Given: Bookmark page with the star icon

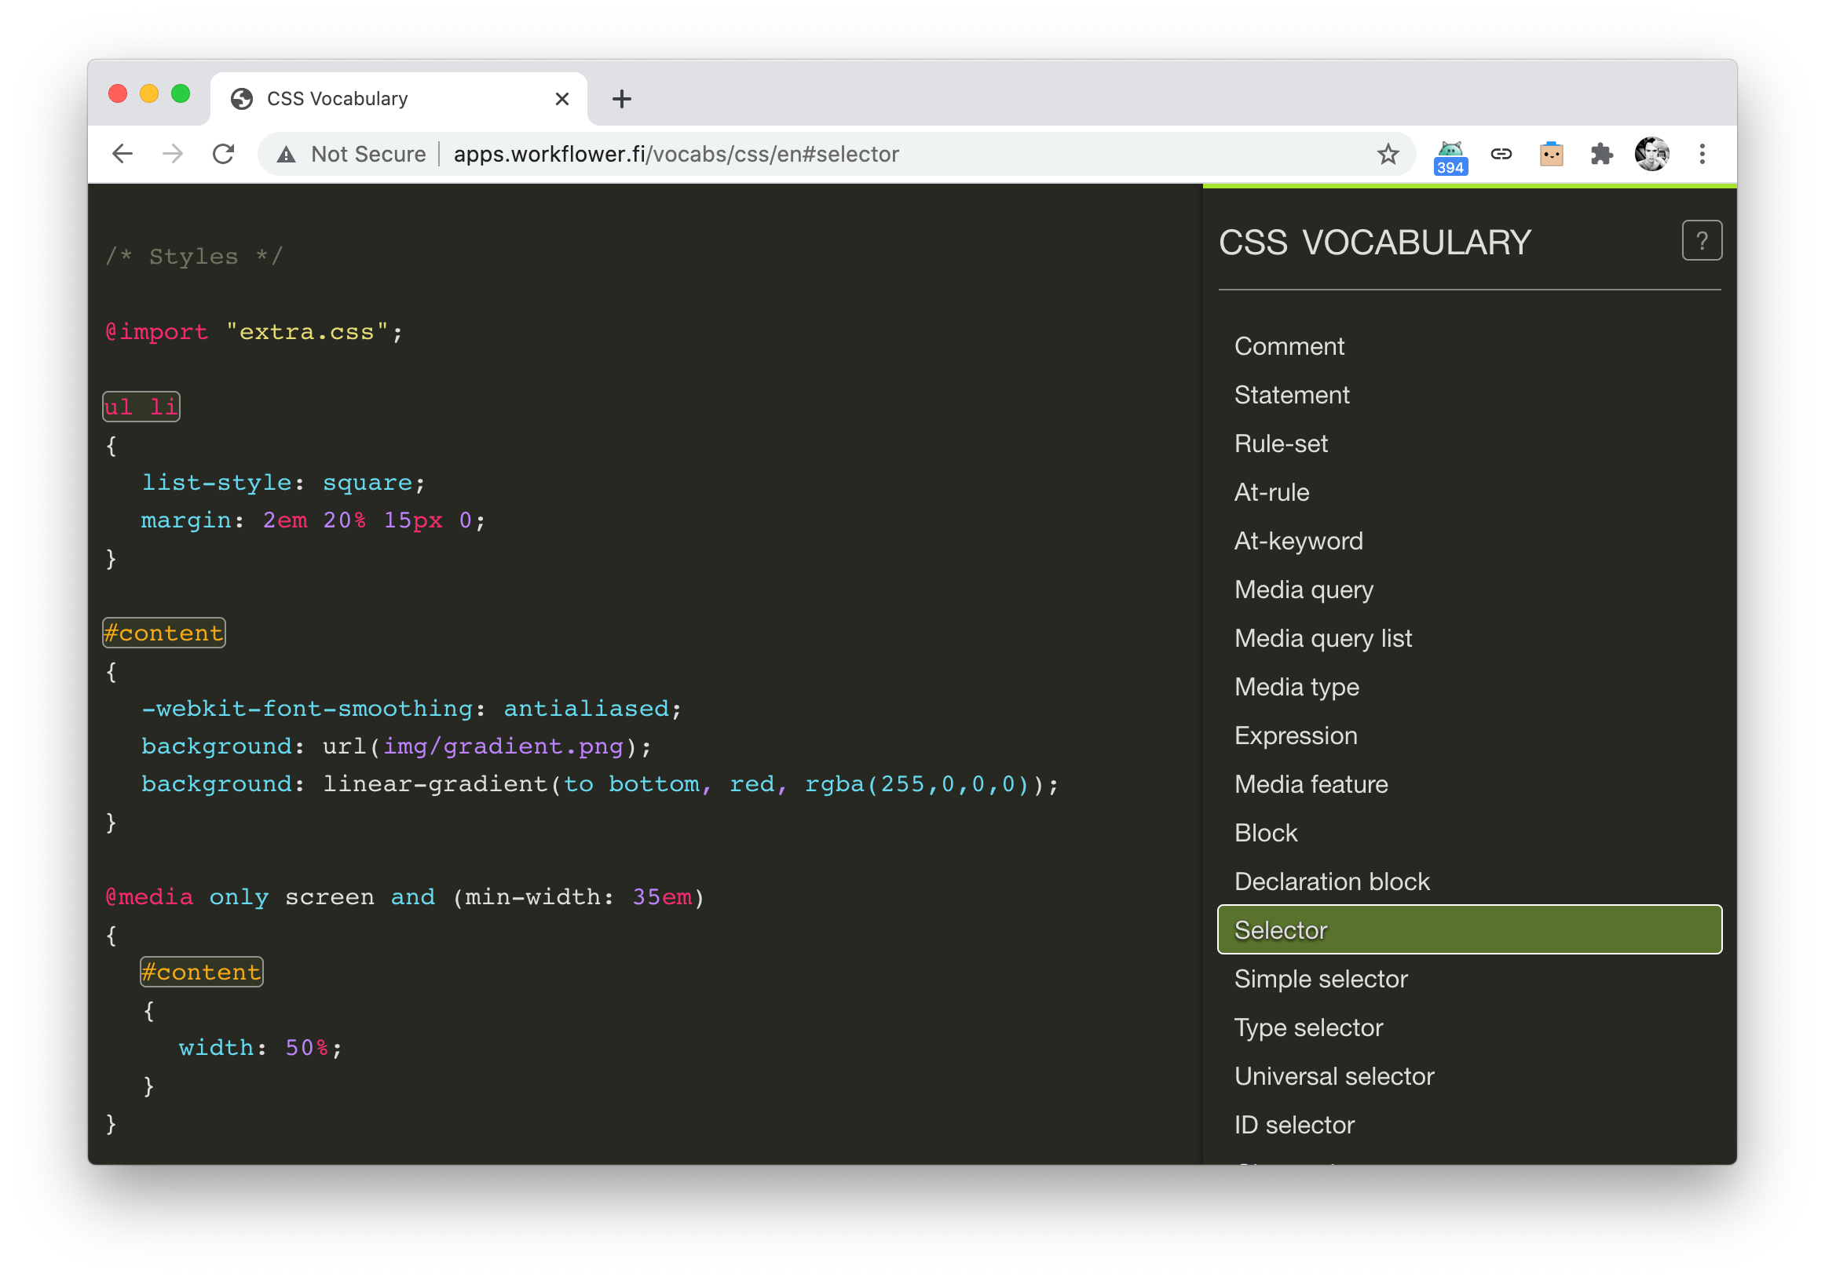Looking at the screenshot, I should click(1387, 153).
